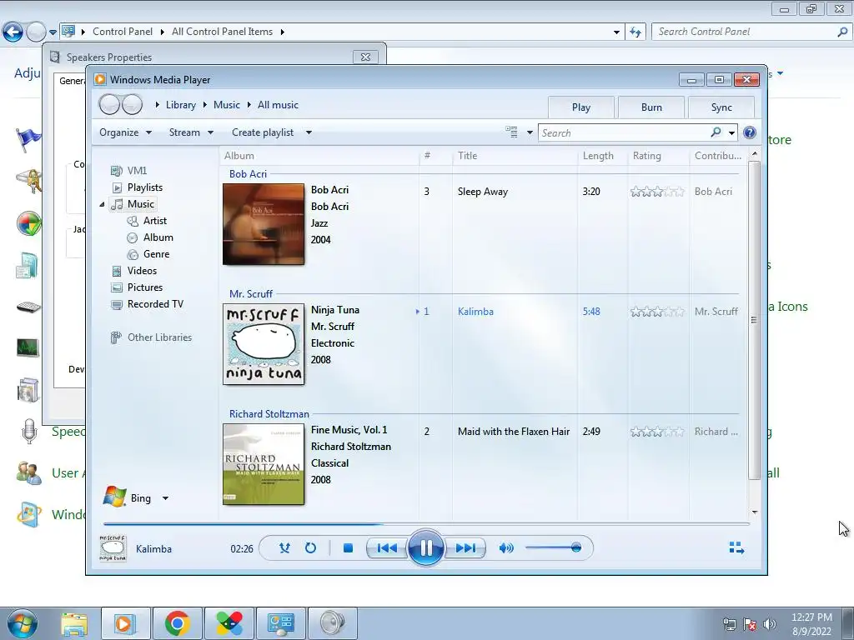The image size is (854, 640).
Task: Expand the Create playlist dropdown arrow
Action: pyautogui.click(x=309, y=132)
